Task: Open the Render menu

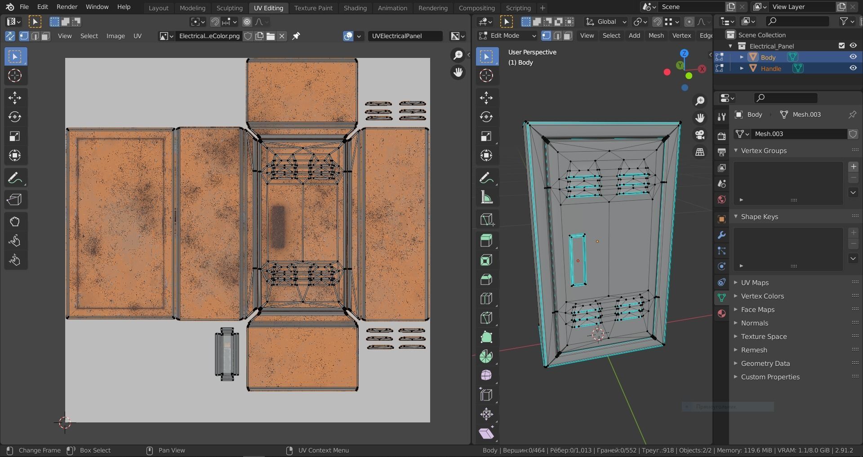Action: pos(67,7)
